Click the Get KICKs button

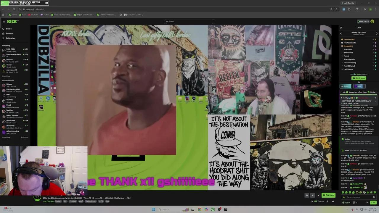tap(363, 21)
